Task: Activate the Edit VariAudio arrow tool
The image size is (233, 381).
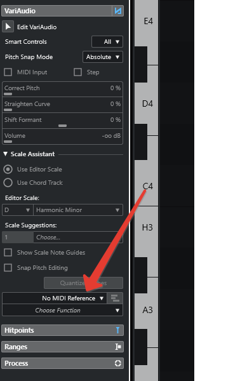Action: [x=8, y=27]
